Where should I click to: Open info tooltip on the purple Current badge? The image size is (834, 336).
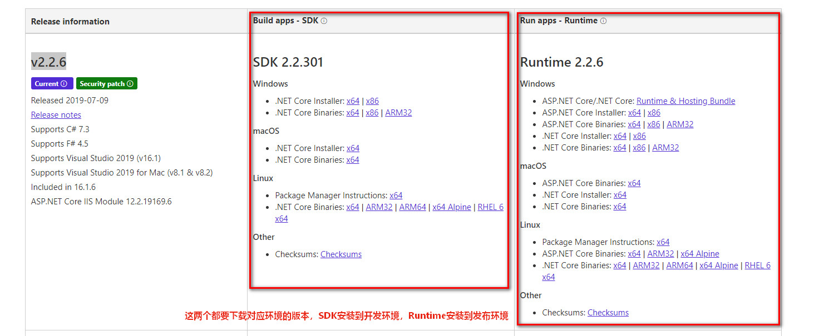coord(65,83)
